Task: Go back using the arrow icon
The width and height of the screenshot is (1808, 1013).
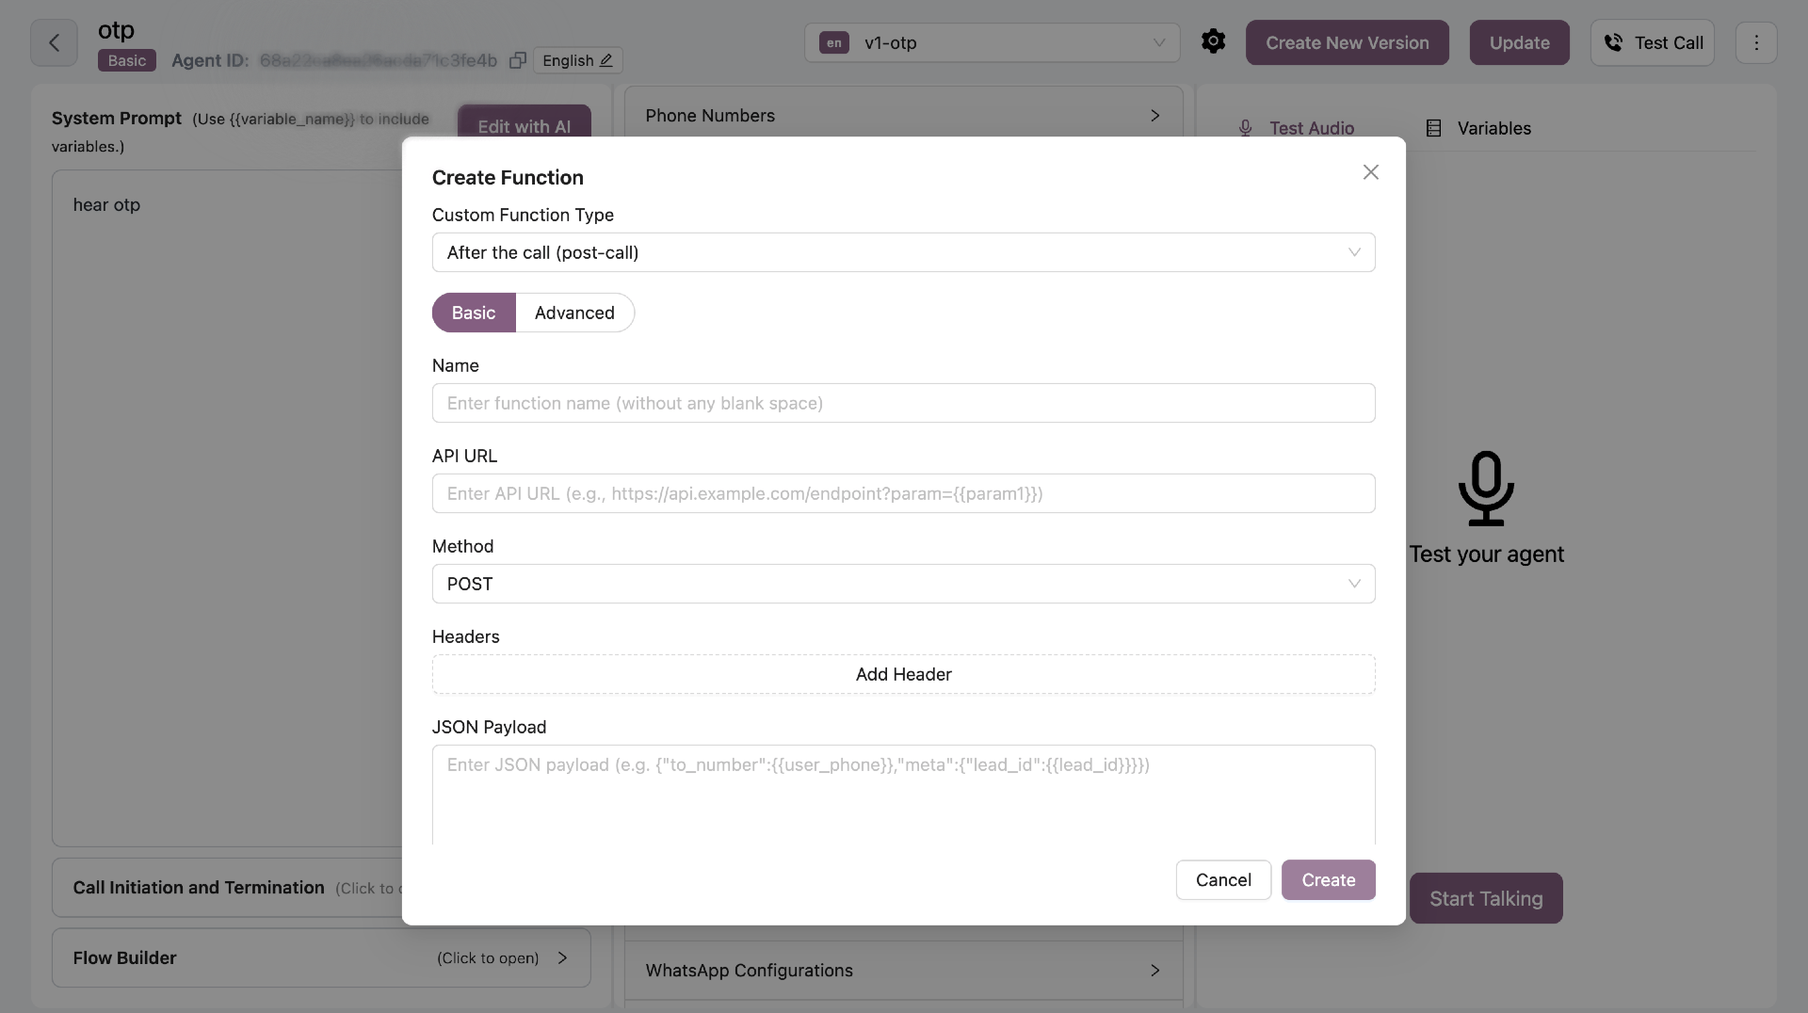Action: tap(54, 42)
